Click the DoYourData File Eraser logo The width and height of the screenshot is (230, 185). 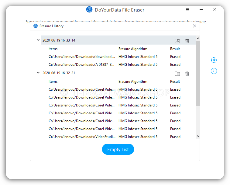click(x=89, y=10)
